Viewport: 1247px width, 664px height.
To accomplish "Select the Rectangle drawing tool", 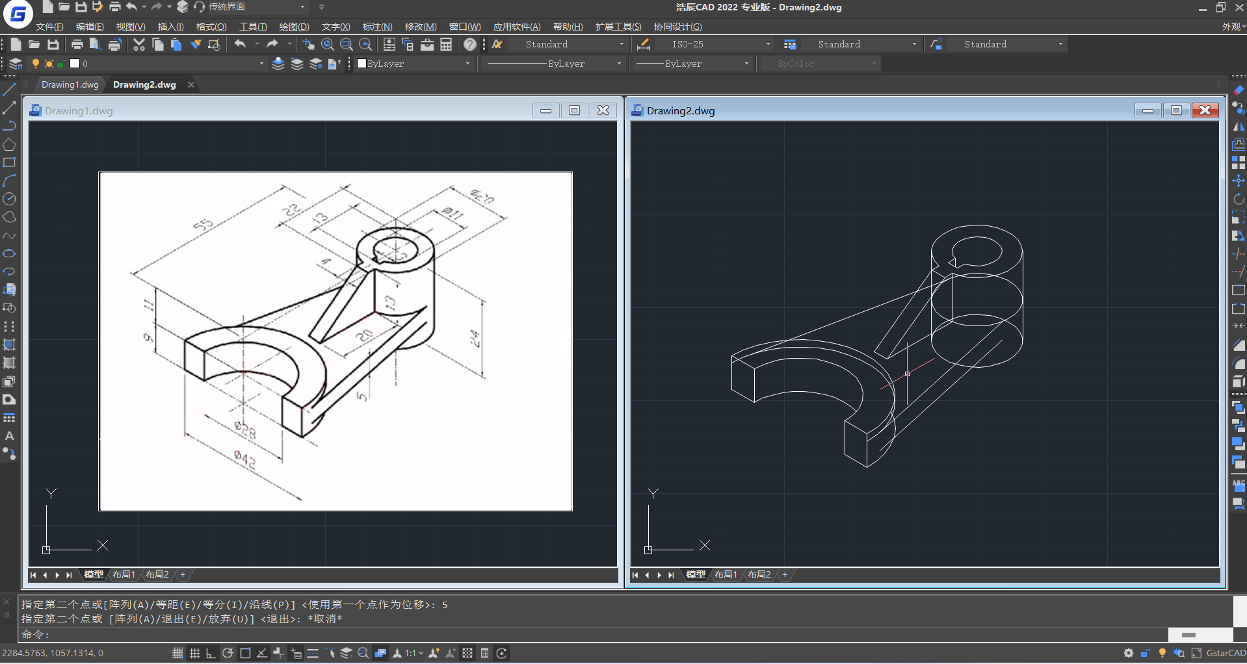I will 9,162.
